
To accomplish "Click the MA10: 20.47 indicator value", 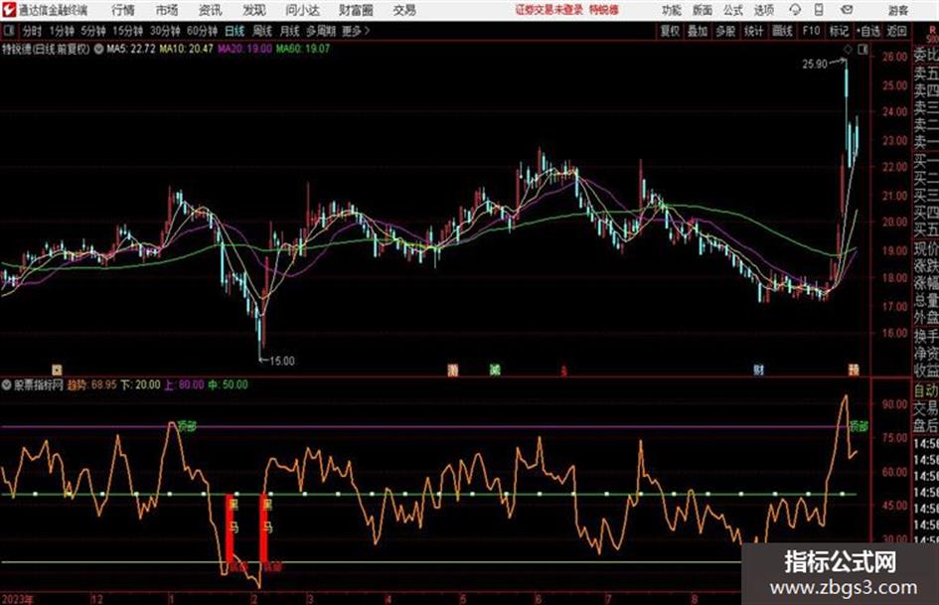I will [186, 49].
